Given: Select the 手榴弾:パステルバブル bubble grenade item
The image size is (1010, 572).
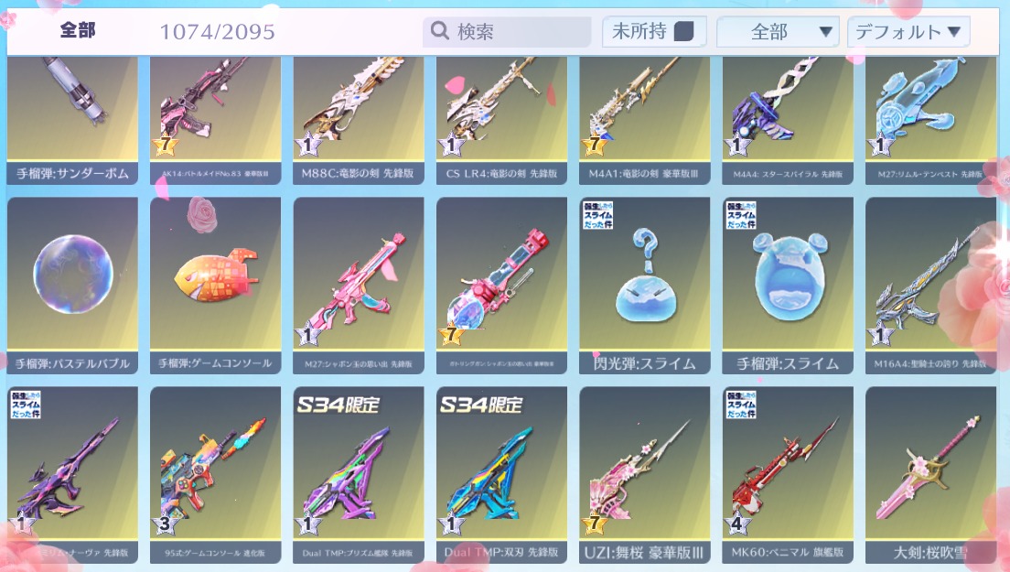Looking at the screenshot, I should click(73, 286).
